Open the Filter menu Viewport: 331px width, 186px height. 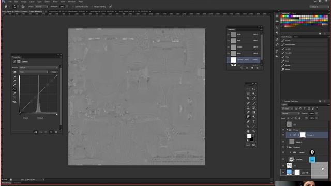coord(55,2)
